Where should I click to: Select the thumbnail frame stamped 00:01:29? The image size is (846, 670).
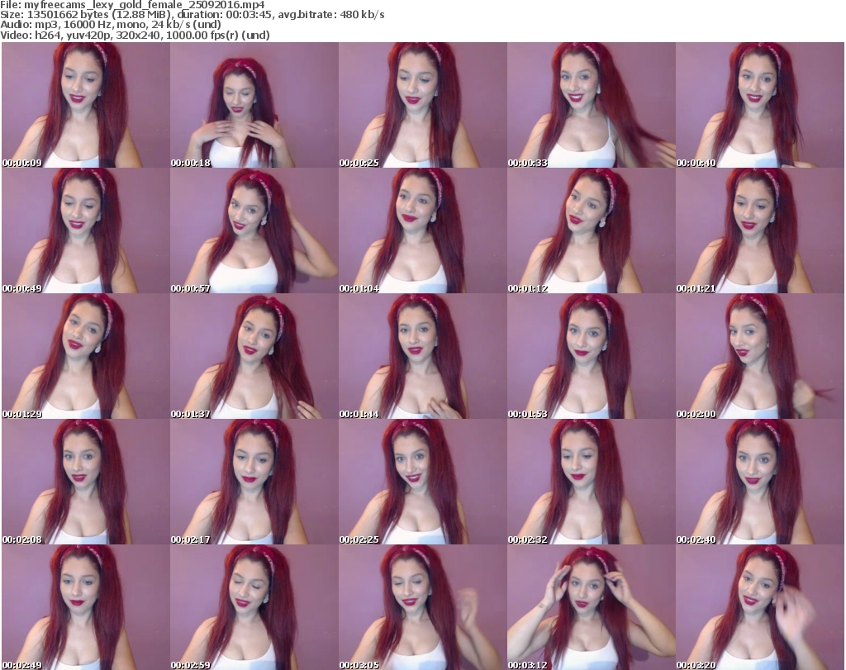coord(86,357)
